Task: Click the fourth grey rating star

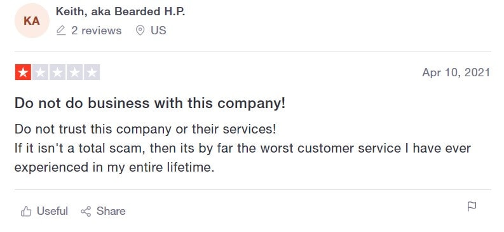Action: click(74, 72)
